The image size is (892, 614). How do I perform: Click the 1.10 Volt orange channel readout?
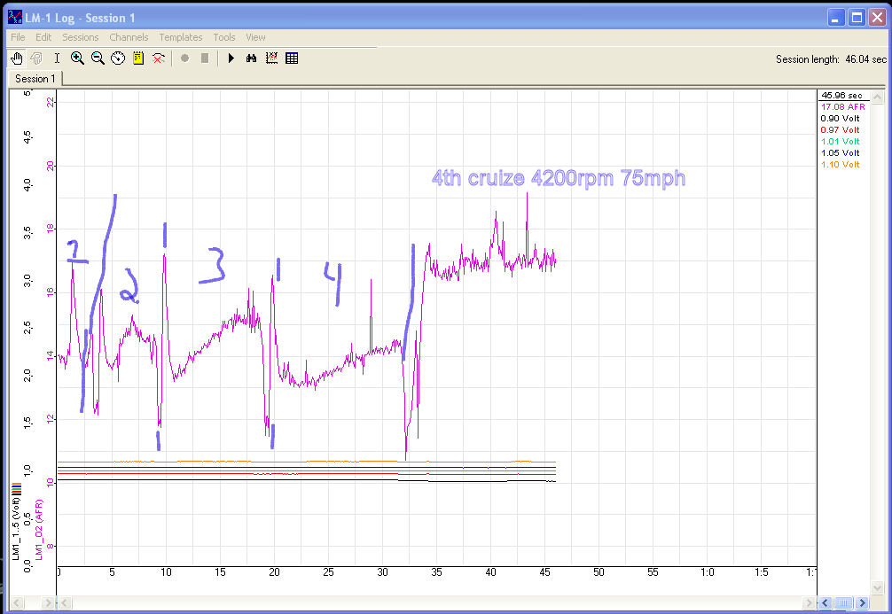840,164
